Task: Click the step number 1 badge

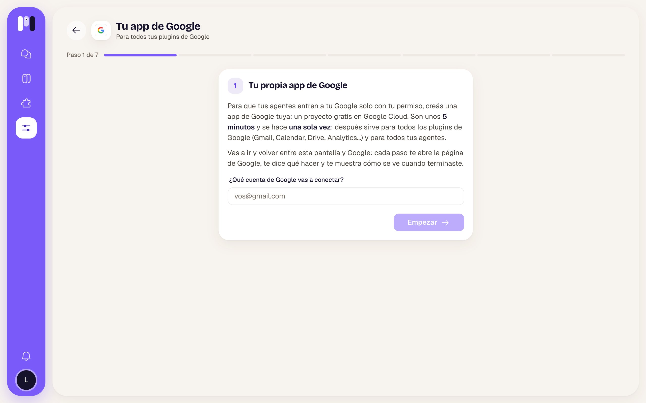Action: [x=235, y=86]
